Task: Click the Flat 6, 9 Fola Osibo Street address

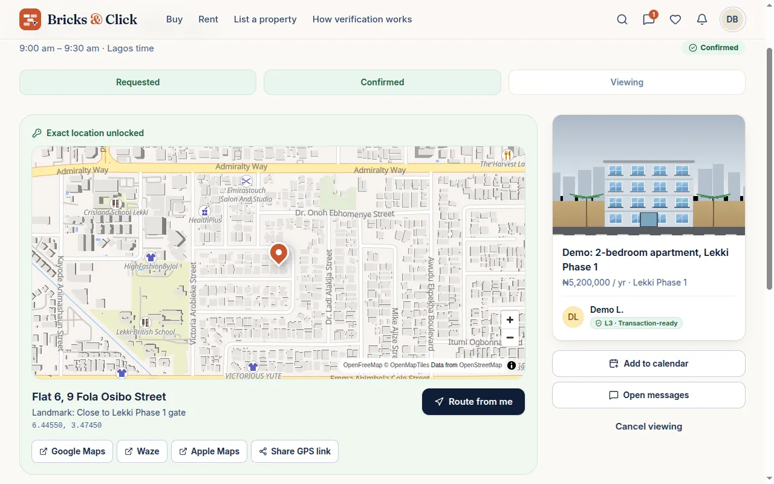Action: 99,397
